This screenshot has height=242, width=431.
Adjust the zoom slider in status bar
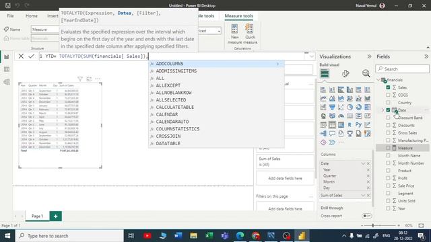pyautogui.click(x=373, y=225)
